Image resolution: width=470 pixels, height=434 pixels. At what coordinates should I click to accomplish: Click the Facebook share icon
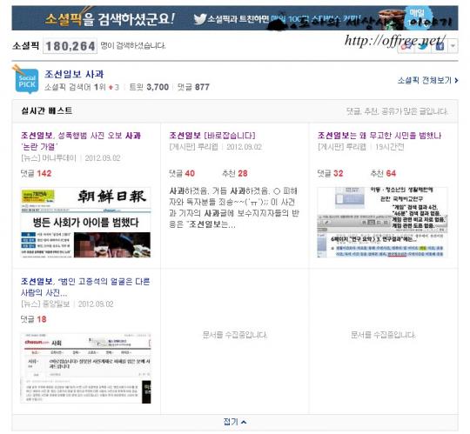click(x=440, y=46)
